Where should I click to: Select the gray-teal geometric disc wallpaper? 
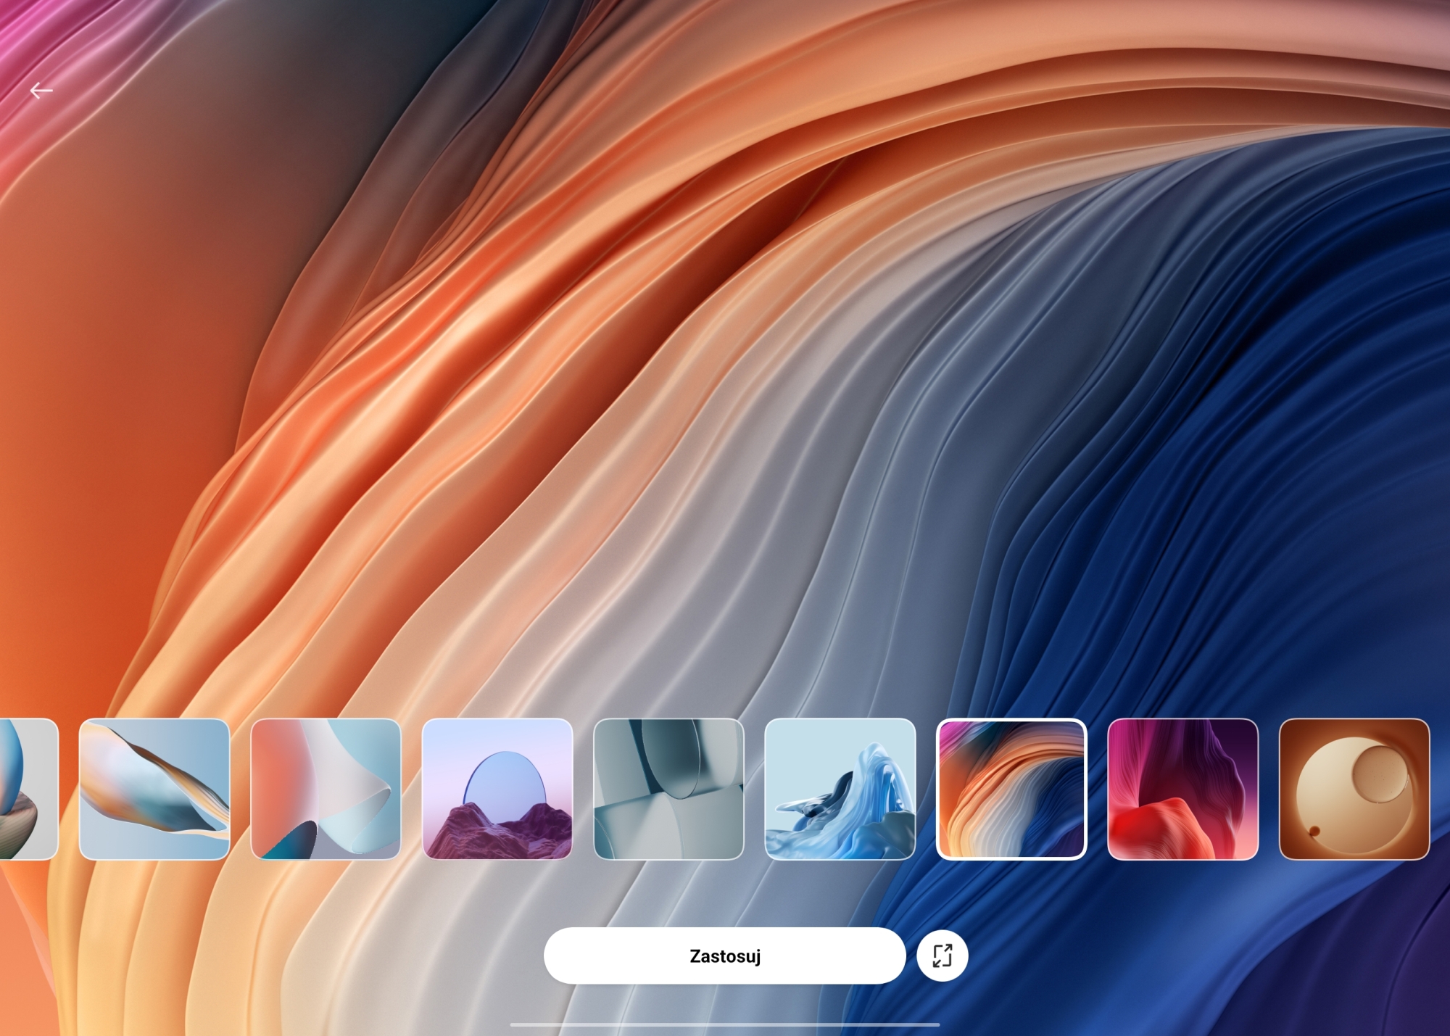click(x=668, y=789)
